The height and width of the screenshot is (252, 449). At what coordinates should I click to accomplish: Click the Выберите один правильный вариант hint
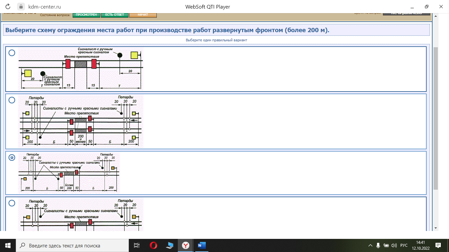click(x=216, y=40)
